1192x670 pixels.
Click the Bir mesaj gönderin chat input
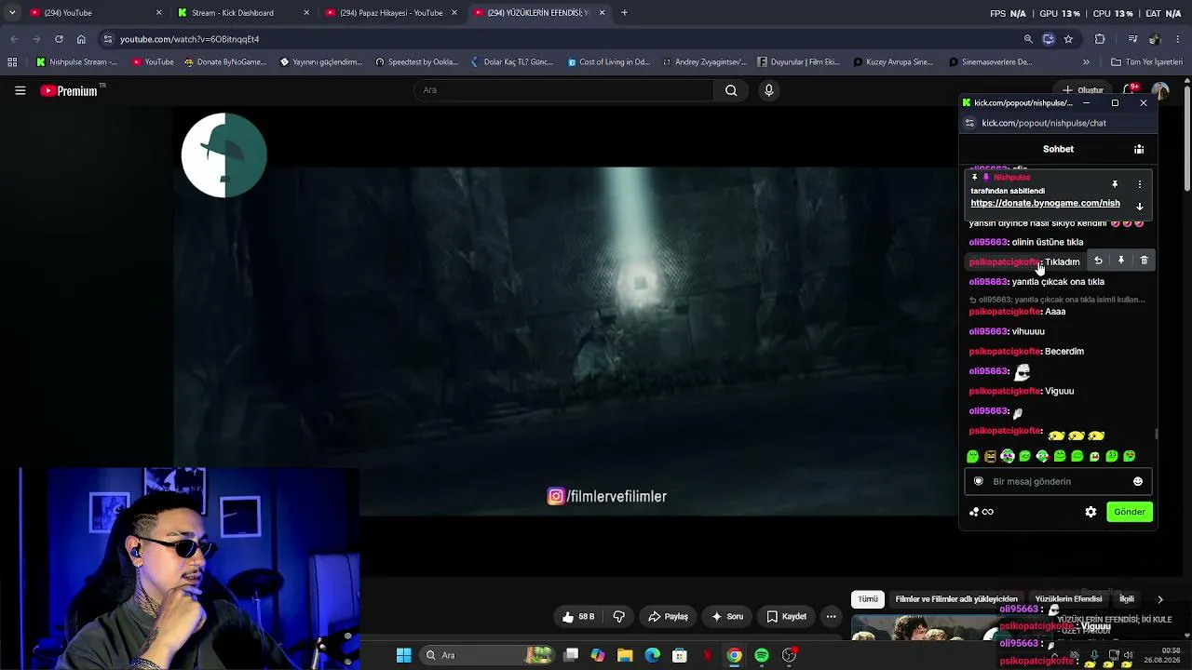coord(1058,481)
